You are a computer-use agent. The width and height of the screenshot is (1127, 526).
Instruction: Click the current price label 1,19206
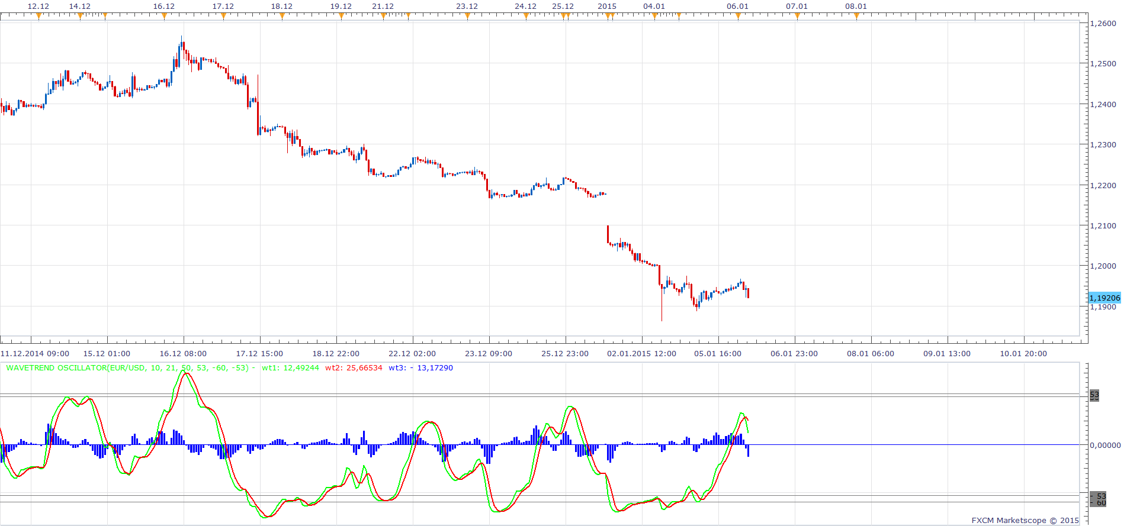[x=1104, y=298]
